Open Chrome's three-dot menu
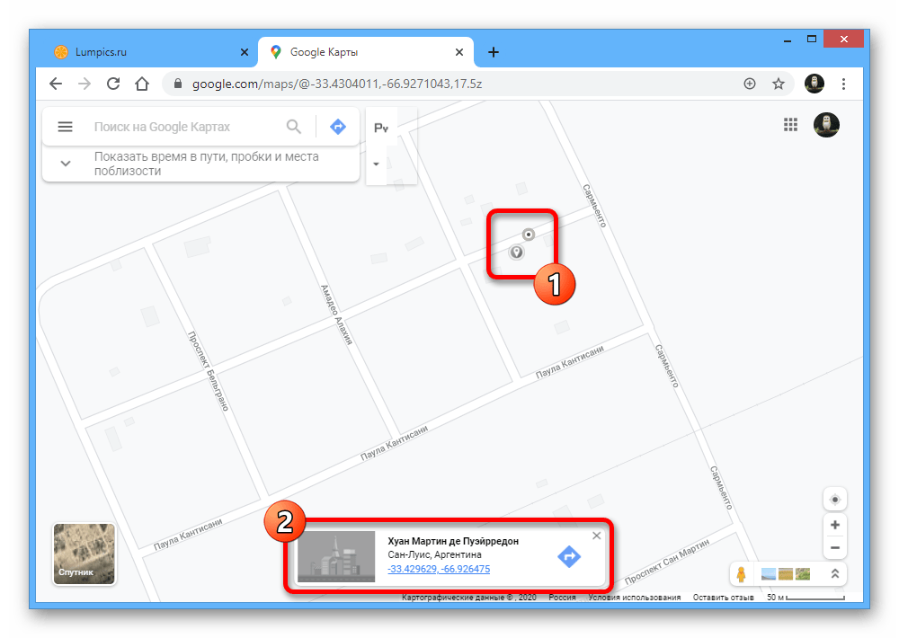Image resolution: width=899 pixels, height=638 pixels. coord(843,84)
